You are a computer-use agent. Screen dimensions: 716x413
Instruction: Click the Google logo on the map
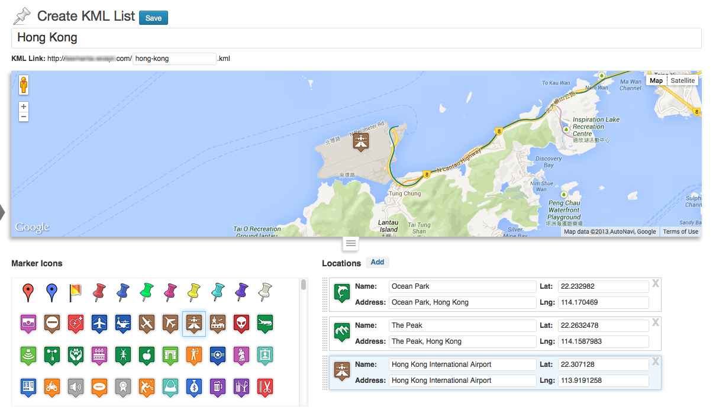coord(32,228)
